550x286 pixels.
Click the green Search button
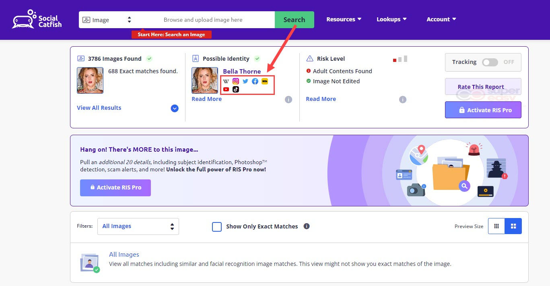click(295, 20)
